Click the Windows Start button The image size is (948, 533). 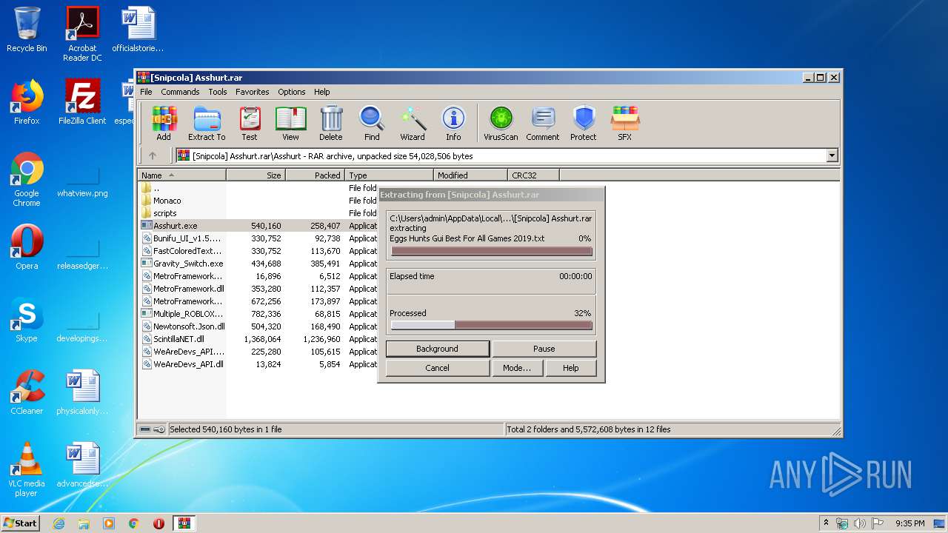21,523
